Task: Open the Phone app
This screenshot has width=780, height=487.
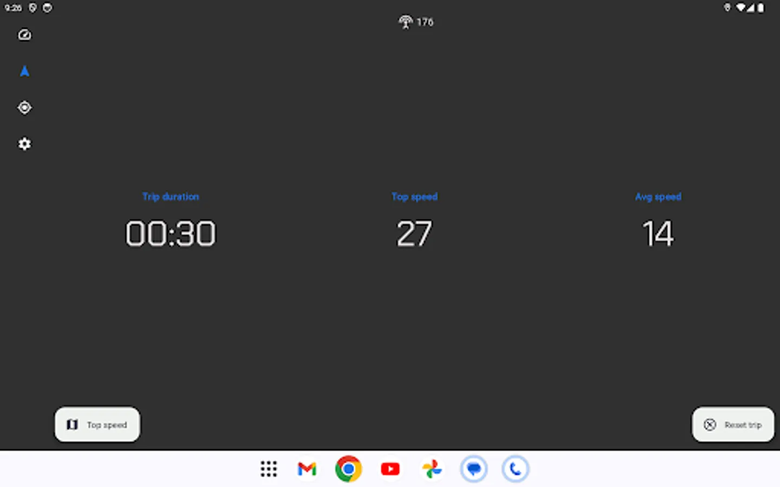Action: click(515, 469)
